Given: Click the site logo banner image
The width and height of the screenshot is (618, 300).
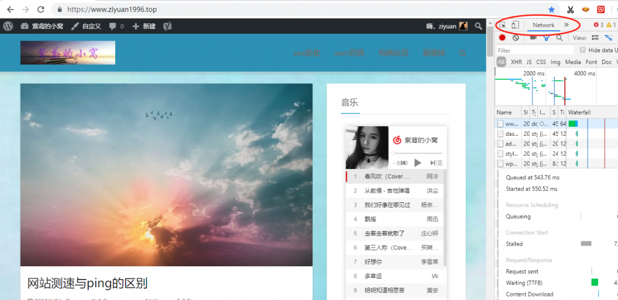Looking at the screenshot, I should pos(68,53).
